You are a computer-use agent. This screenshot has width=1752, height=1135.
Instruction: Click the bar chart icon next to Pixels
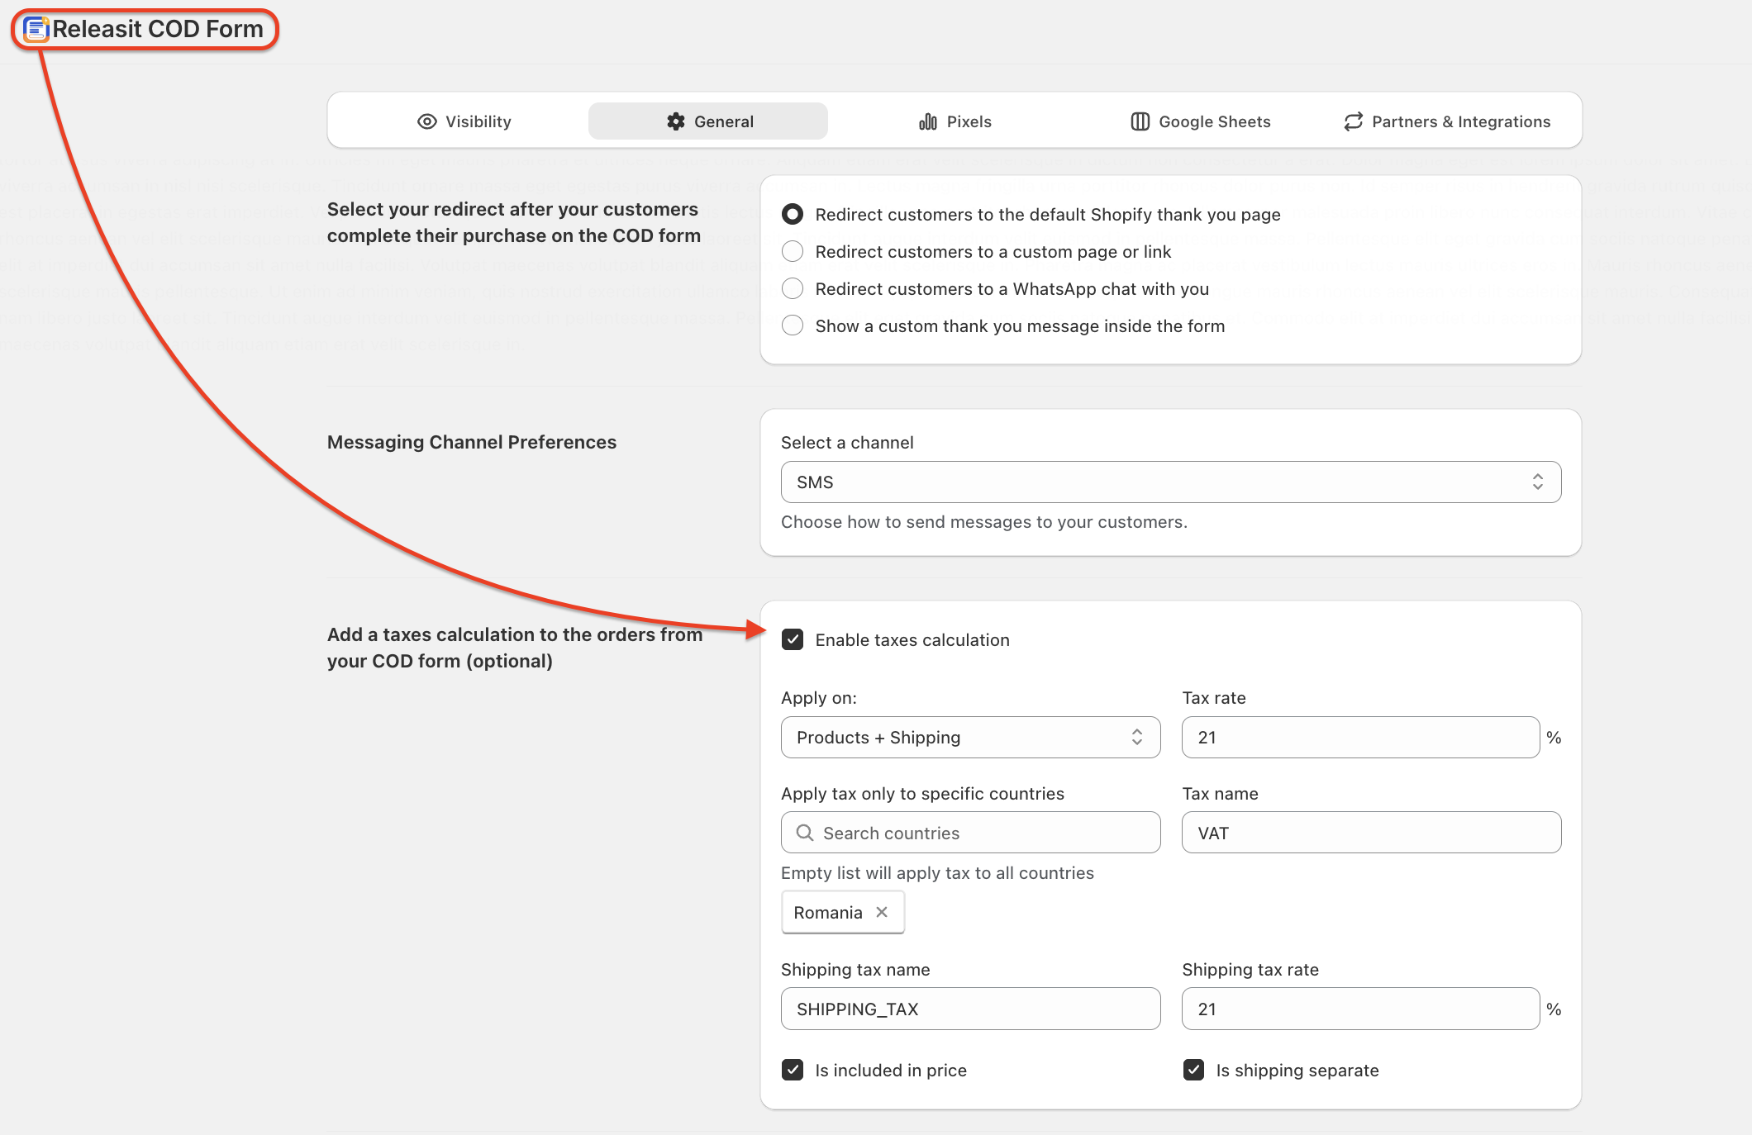click(x=928, y=121)
